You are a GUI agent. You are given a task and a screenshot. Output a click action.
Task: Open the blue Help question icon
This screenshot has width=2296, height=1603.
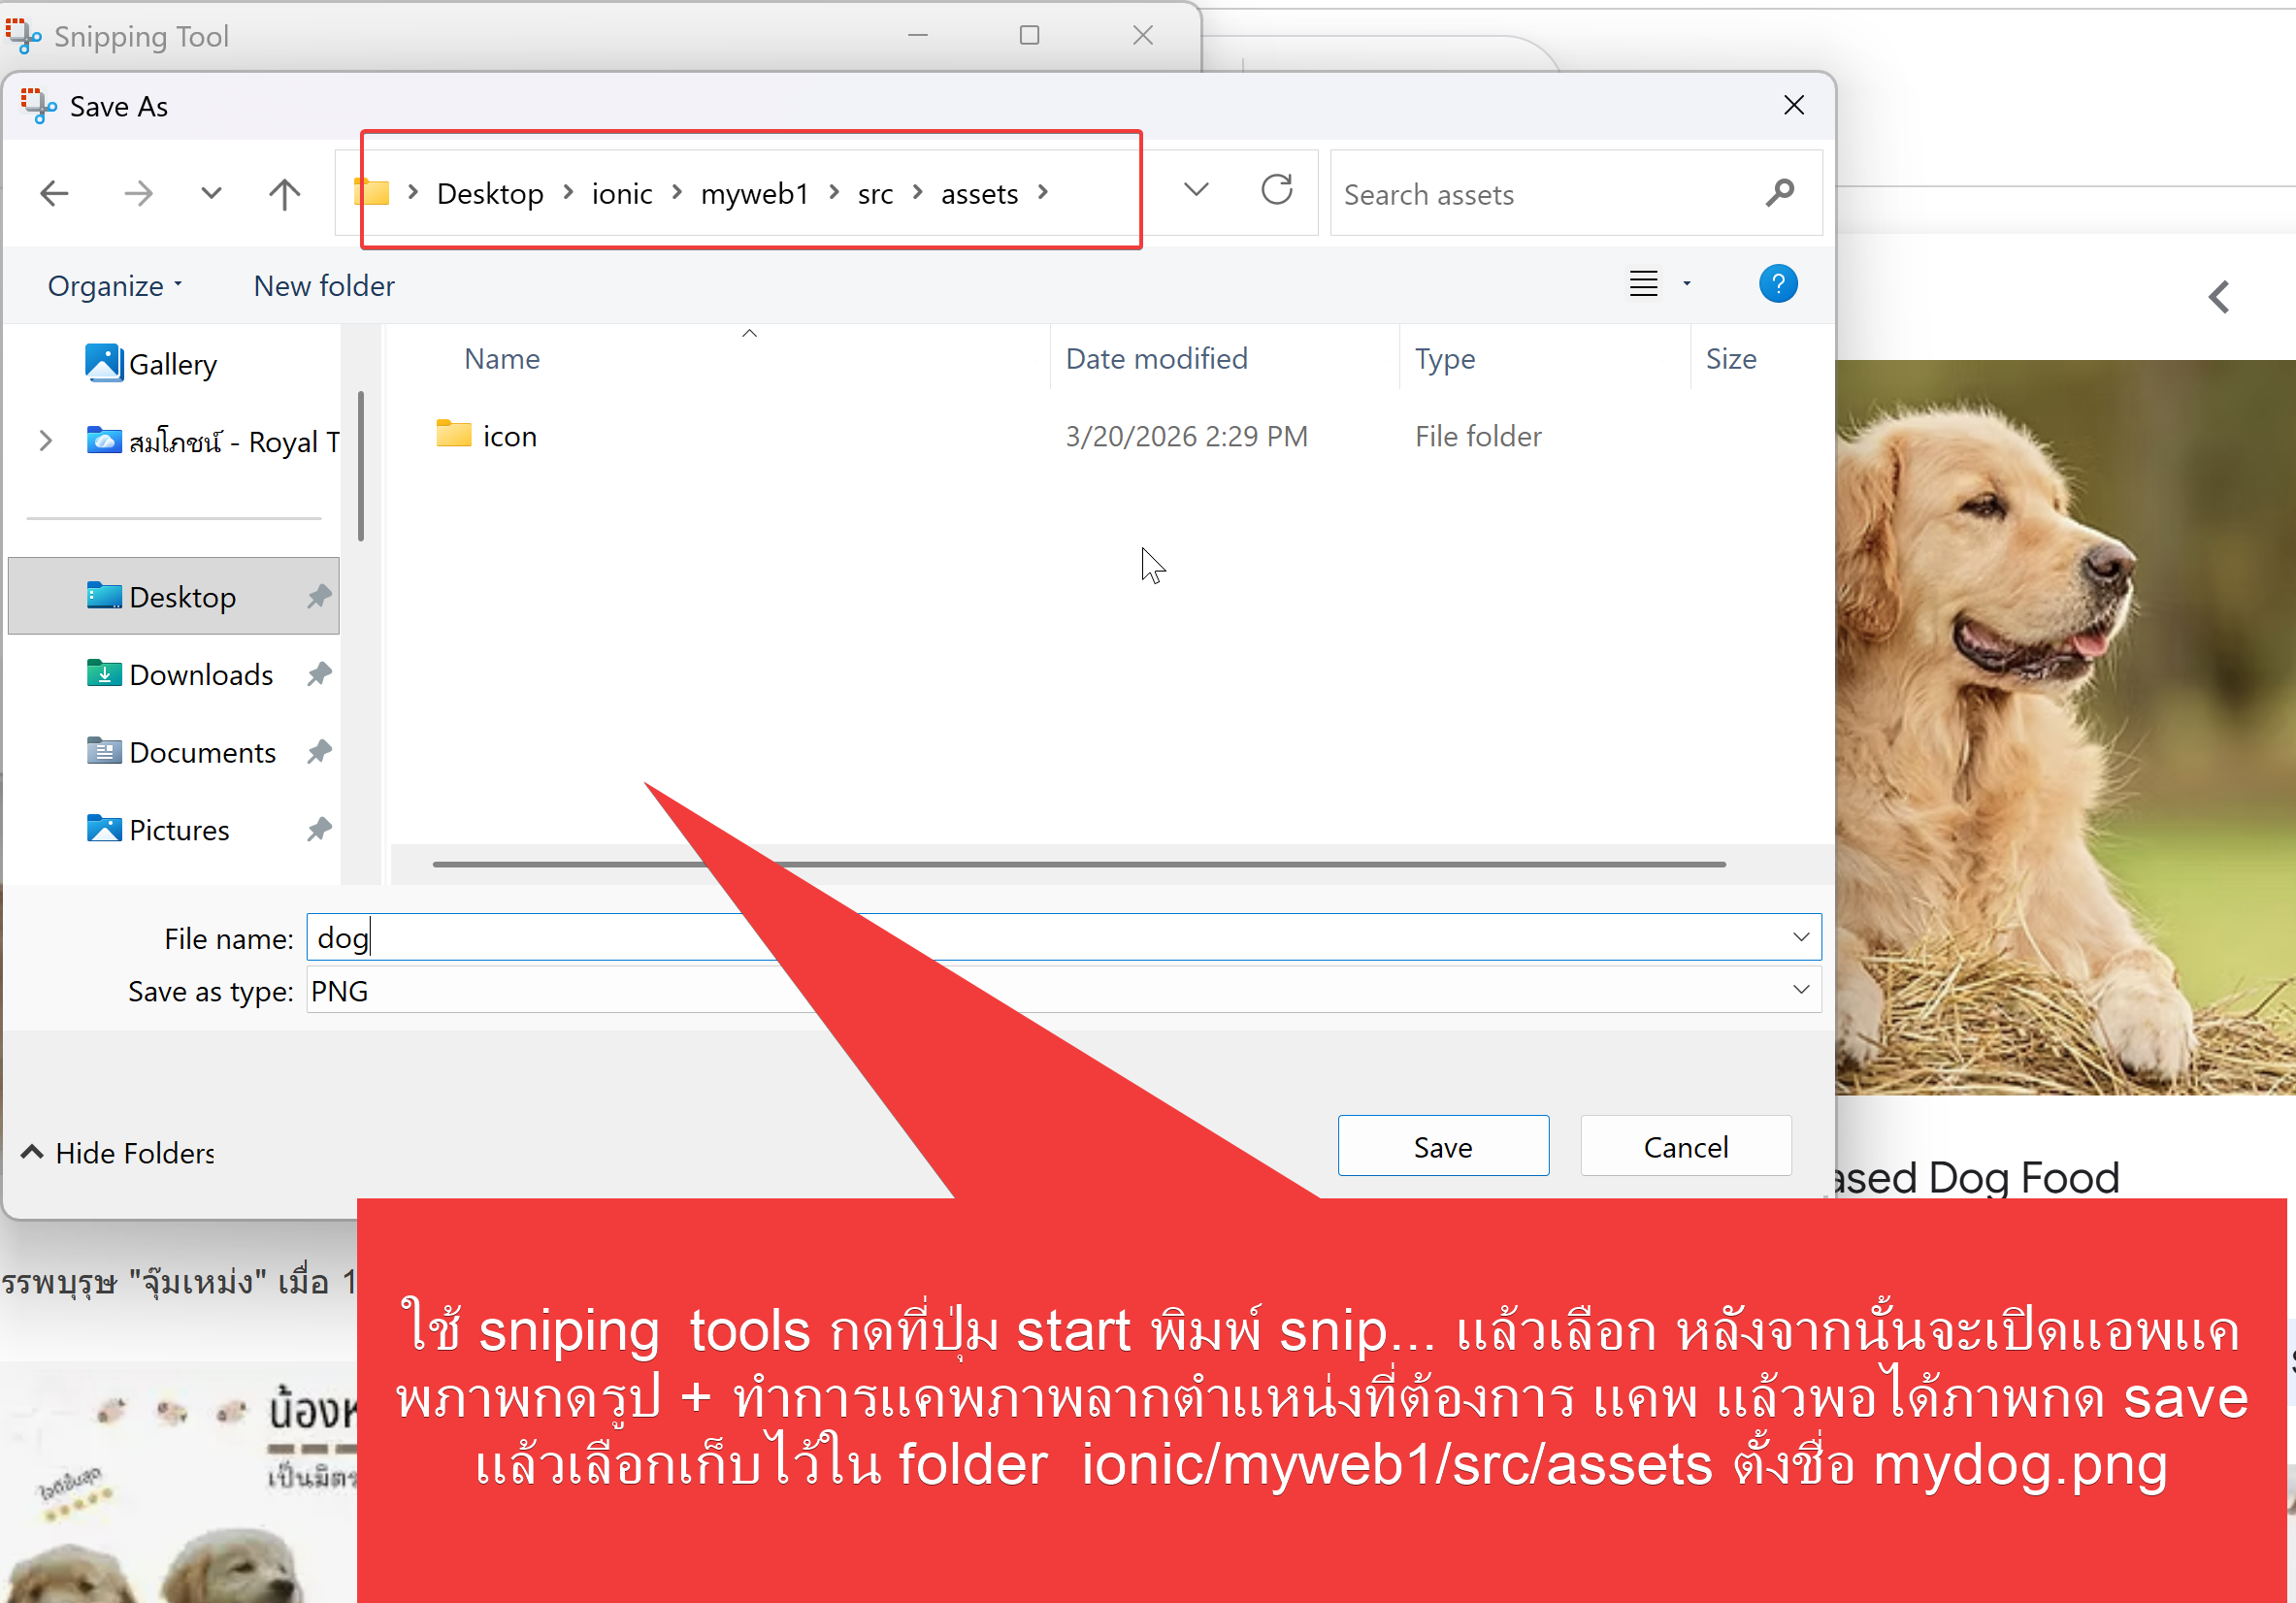1777,284
